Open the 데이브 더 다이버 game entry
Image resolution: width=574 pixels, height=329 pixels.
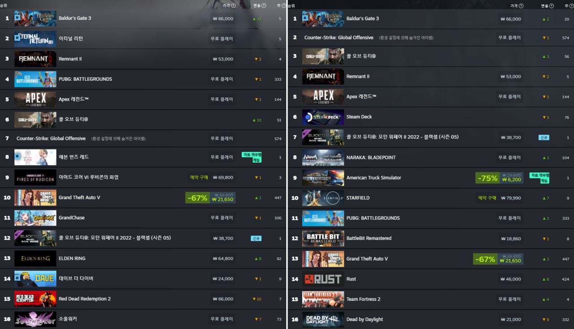click(x=76, y=279)
